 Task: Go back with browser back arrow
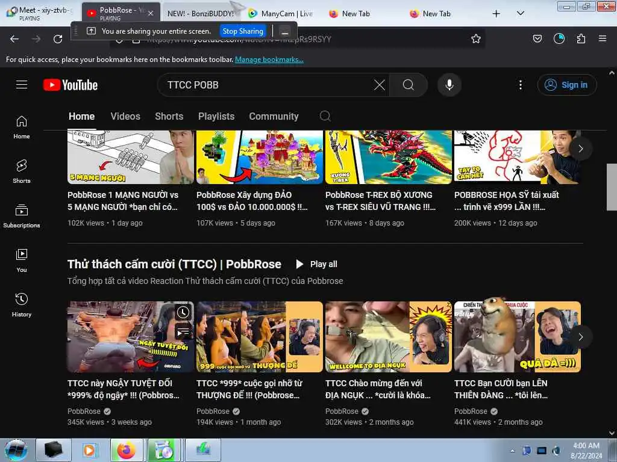click(14, 39)
